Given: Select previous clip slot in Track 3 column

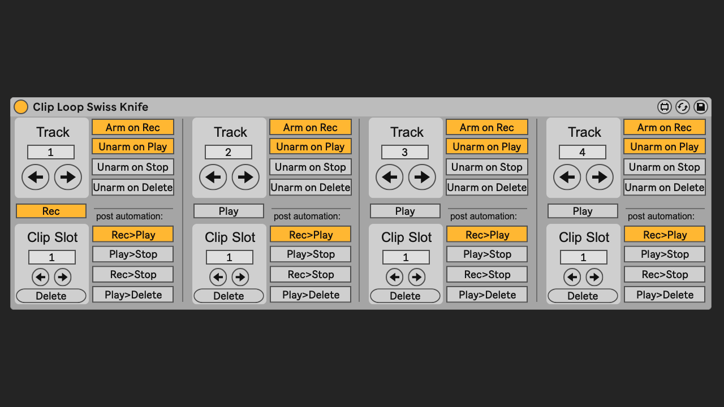Looking at the screenshot, I should (395, 277).
